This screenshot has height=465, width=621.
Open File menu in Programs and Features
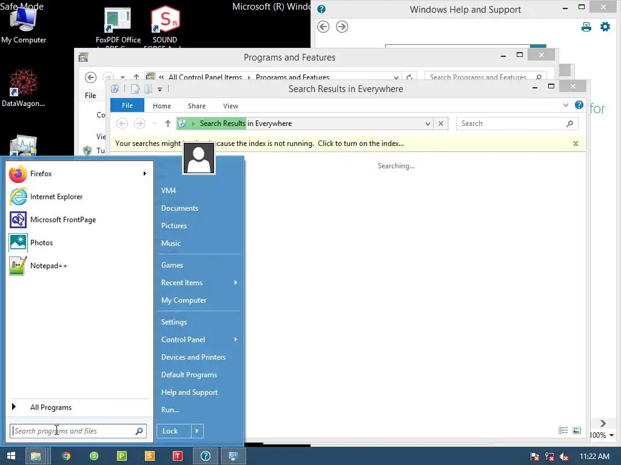point(90,96)
